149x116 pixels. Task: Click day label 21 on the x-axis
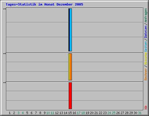96,113
